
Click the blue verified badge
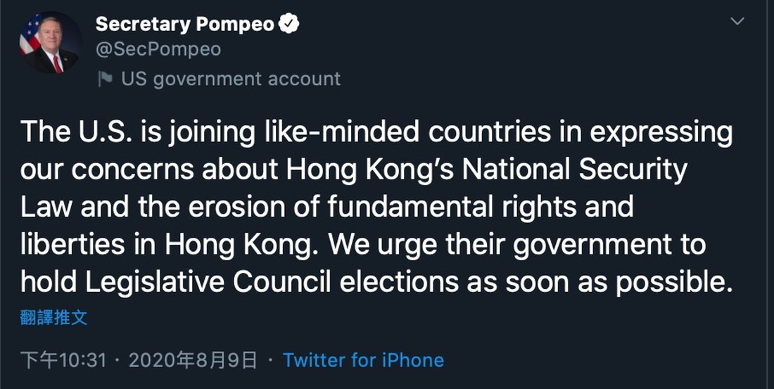(289, 24)
